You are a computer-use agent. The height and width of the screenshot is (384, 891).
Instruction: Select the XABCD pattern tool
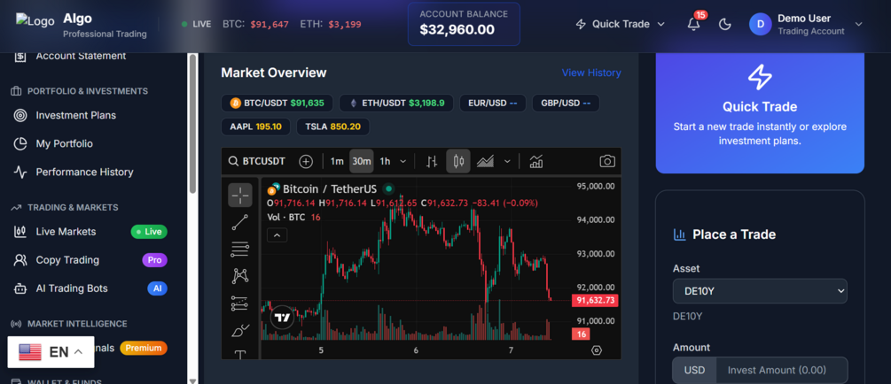(x=240, y=276)
